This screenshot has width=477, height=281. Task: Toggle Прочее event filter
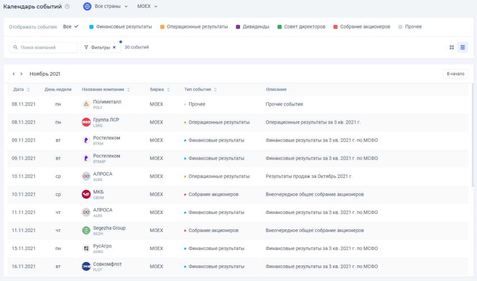click(x=410, y=27)
